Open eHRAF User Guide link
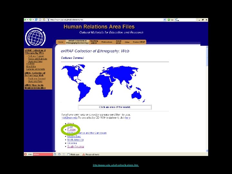232x174 pixels. pyautogui.click(x=34, y=85)
